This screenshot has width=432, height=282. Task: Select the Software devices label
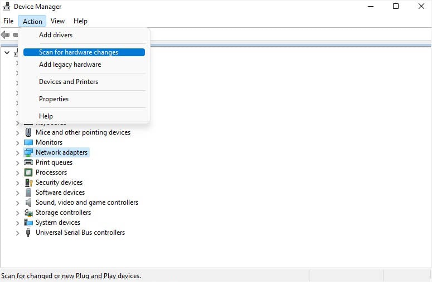pyautogui.click(x=60, y=192)
